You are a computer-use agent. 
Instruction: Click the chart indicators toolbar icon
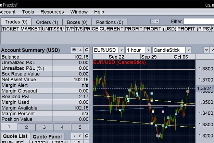click(206, 50)
